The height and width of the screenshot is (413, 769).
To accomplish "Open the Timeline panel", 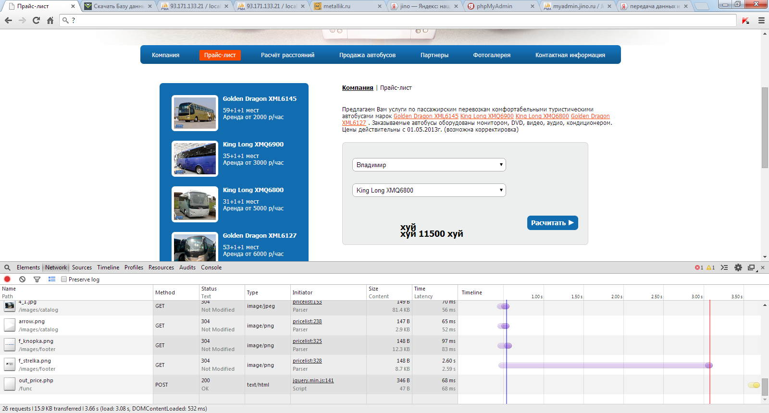I will [x=108, y=267].
